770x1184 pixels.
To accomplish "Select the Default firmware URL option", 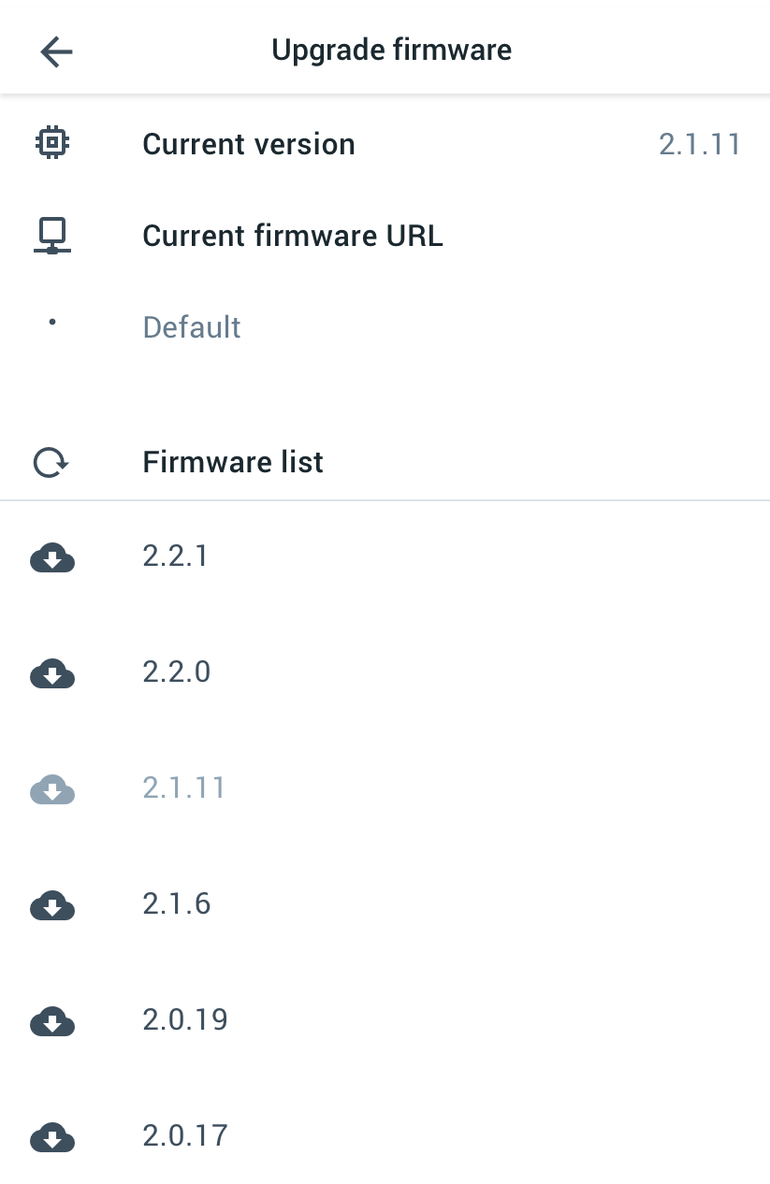I will point(191,326).
